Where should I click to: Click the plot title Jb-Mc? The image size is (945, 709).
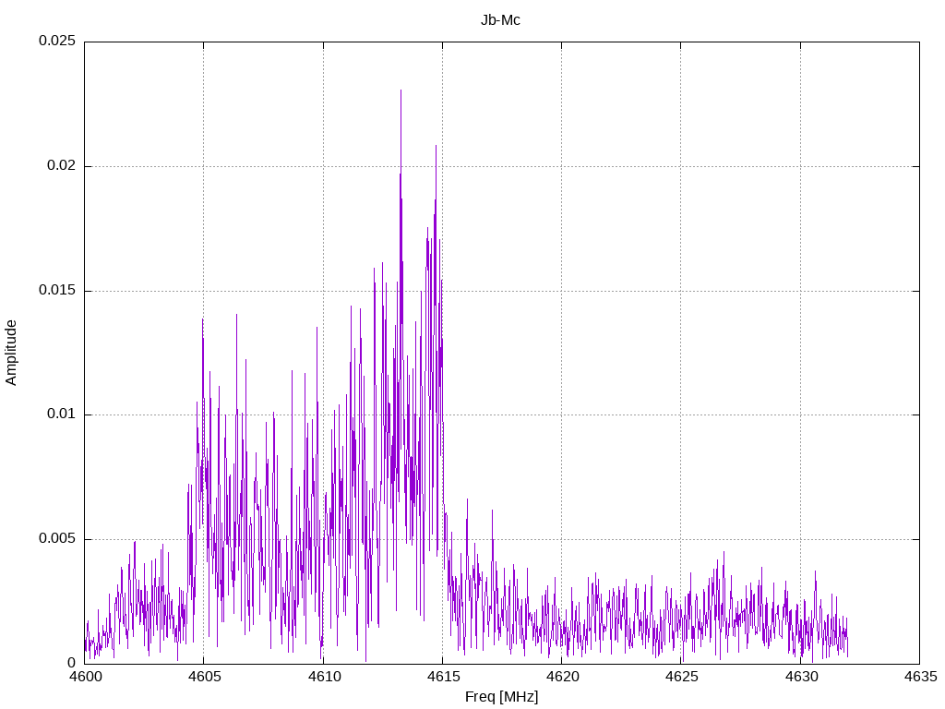click(501, 20)
